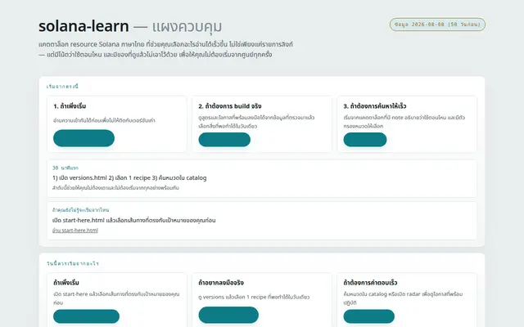524x327 pixels.
Task: Click the teal button in the lower "ถ้าเพิ่งเริ่ม" card
Action: pos(86,316)
